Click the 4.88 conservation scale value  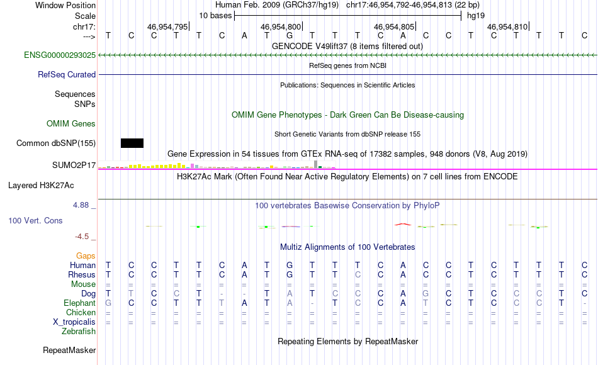point(81,205)
